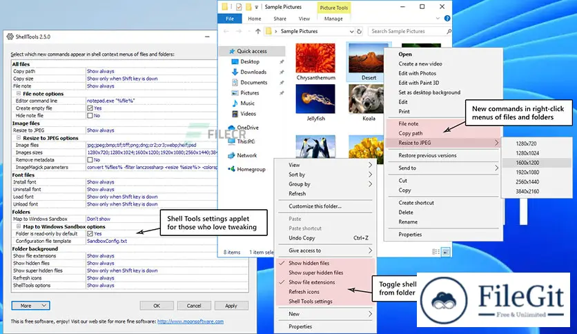The width and height of the screenshot is (577, 334).
Task: Open quick access toolbar customize arrow
Action: [257, 7]
